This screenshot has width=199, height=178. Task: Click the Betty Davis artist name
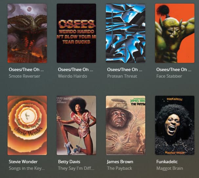[x=69, y=162]
